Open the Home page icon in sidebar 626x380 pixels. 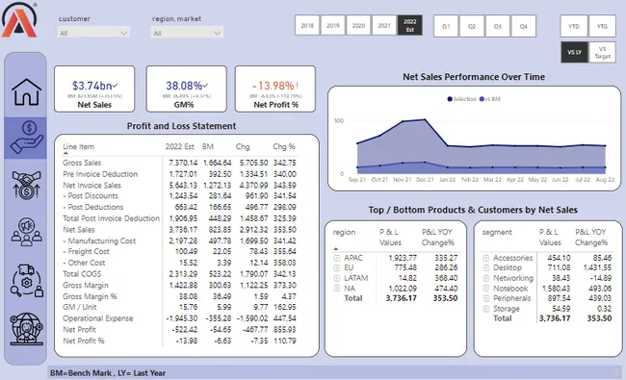click(26, 92)
